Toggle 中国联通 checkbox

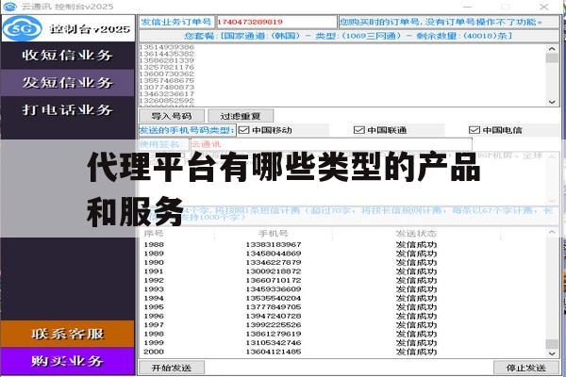[358, 130]
